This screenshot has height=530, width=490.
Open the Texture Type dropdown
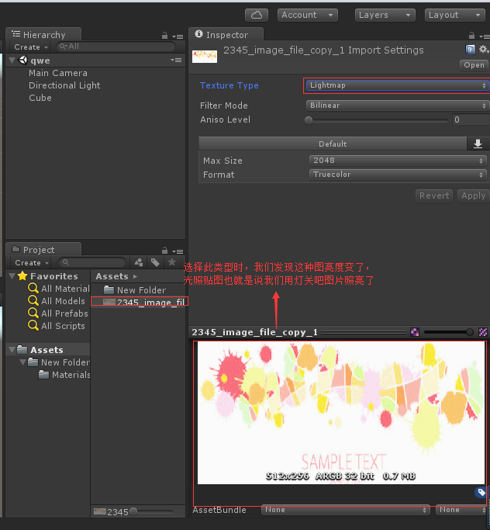pos(396,85)
